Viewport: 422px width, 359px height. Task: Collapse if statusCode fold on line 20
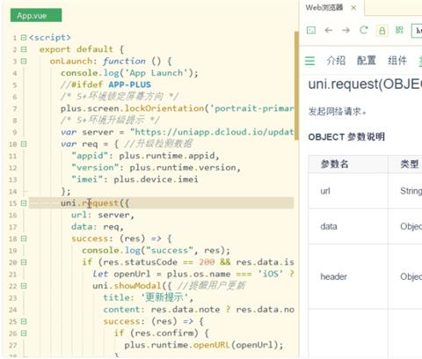(24, 262)
